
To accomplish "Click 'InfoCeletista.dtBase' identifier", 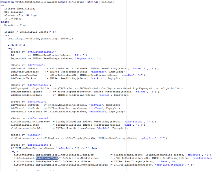I will [75, 161].
